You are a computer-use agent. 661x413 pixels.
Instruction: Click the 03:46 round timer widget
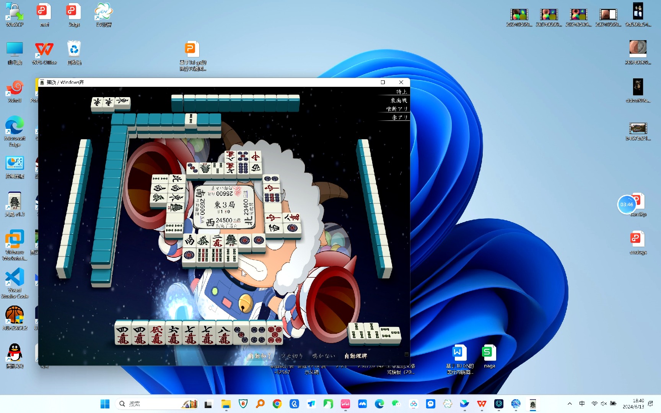(x=627, y=205)
